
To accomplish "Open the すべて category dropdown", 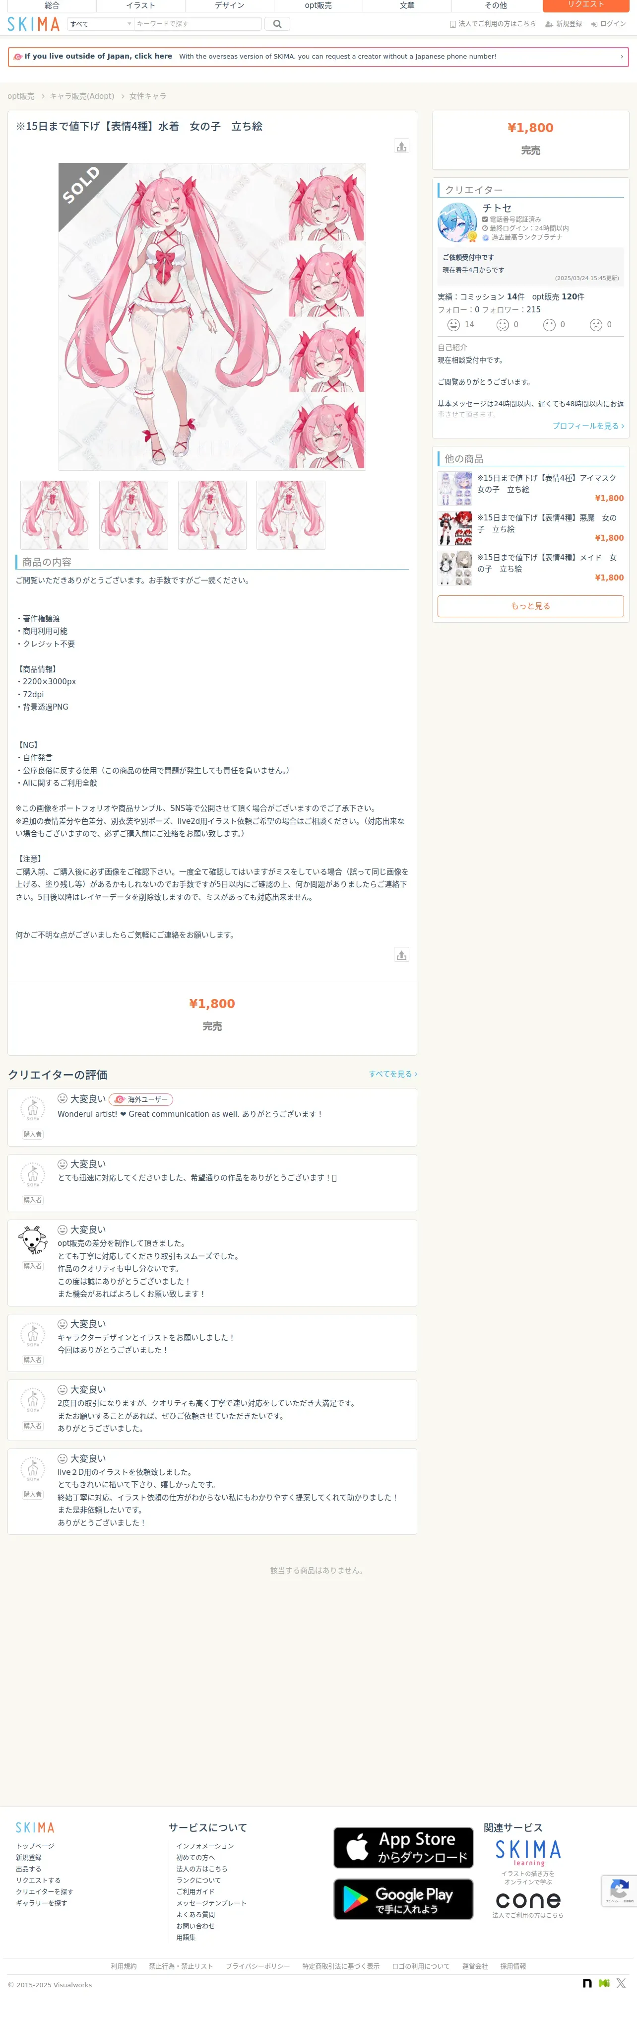I will click(100, 23).
